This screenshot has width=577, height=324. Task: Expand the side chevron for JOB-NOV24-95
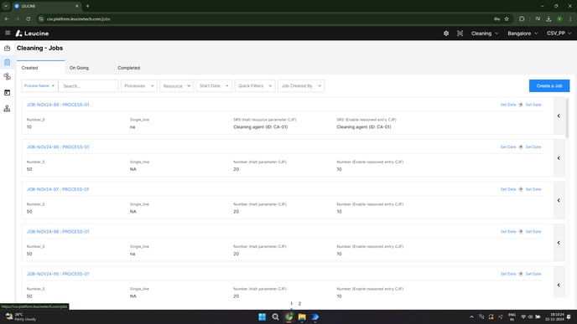tap(559, 285)
